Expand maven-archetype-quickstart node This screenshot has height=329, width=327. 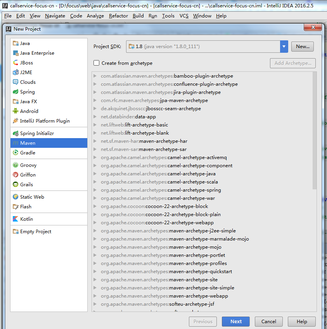tap(95, 272)
